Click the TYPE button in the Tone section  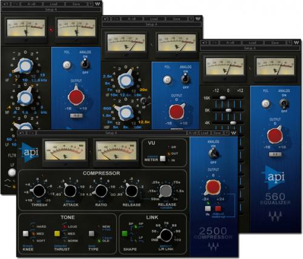click(92, 234)
